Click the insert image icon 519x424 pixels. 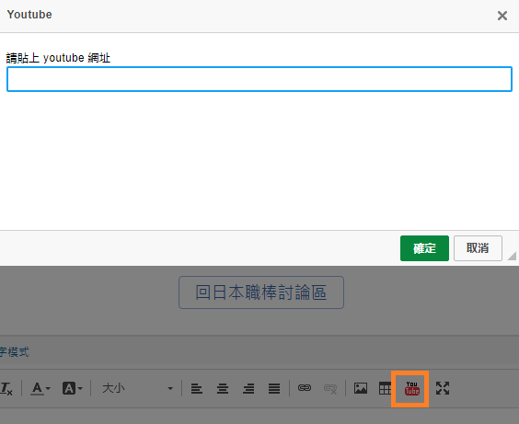(361, 388)
